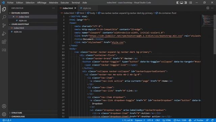Open the Atteindre menu
The image size is (216, 122).
[53, 2]
